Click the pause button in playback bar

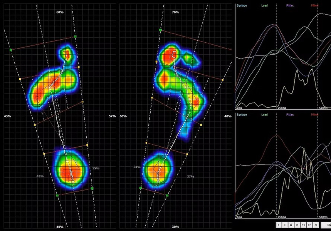click(x=285, y=225)
